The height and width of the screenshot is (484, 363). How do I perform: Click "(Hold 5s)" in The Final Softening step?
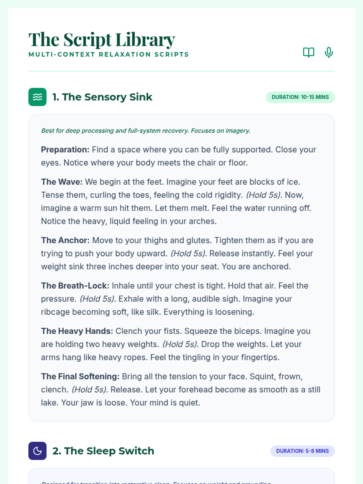coord(89,390)
